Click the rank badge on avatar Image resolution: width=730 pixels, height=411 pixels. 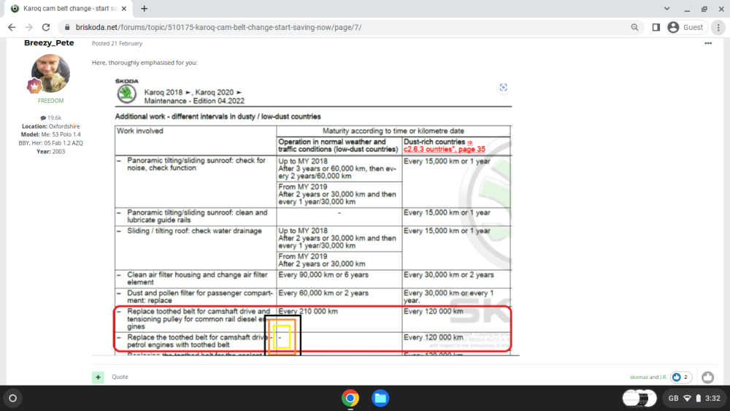pyautogui.click(x=34, y=86)
